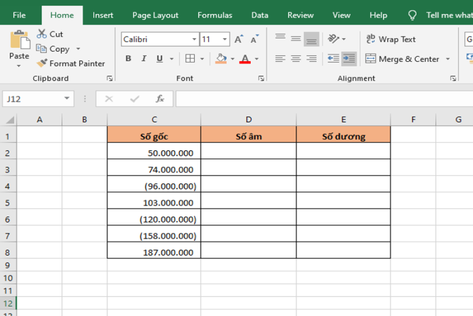473x316 pixels.
Task: Open the Font settings dialog launcher
Action: 261,78
